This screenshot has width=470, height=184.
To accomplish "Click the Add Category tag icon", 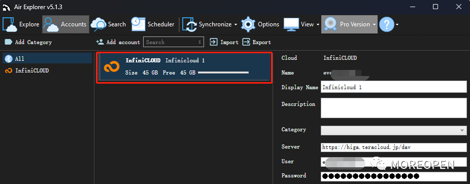I will pyautogui.click(x=9, y=42).
